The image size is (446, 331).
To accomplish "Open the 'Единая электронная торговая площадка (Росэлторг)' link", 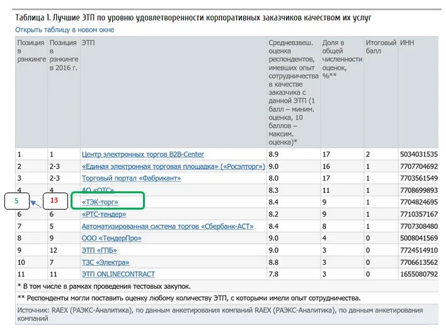I will tap(173, 166).
